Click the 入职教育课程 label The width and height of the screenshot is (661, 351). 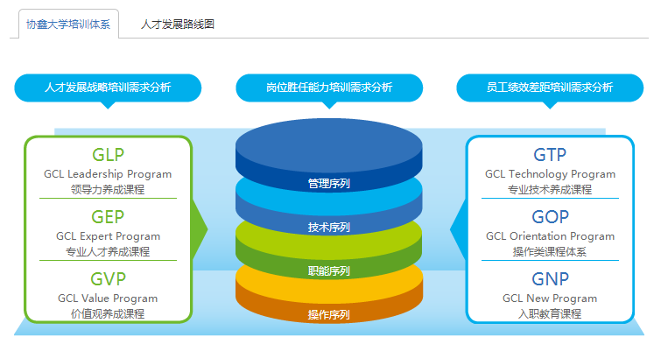click(x=550, y=314)
